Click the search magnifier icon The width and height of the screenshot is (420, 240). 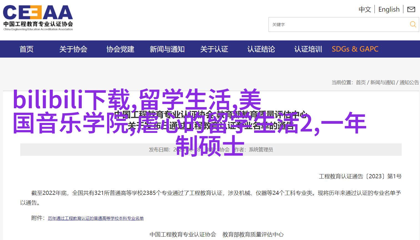click(413, 24)
